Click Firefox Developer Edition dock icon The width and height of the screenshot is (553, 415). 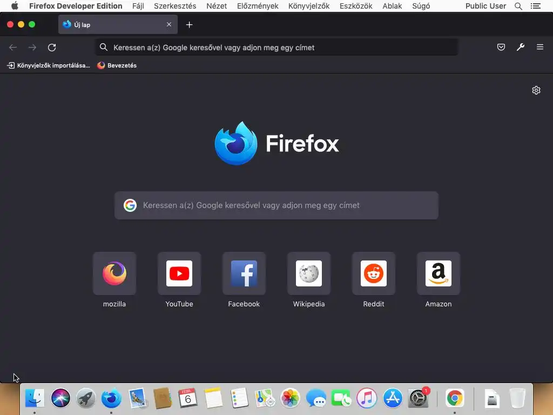click(x=111, y=398)
